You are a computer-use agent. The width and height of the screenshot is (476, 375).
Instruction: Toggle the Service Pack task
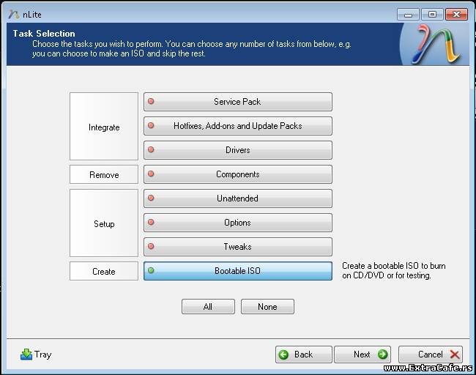pos(237,102)
